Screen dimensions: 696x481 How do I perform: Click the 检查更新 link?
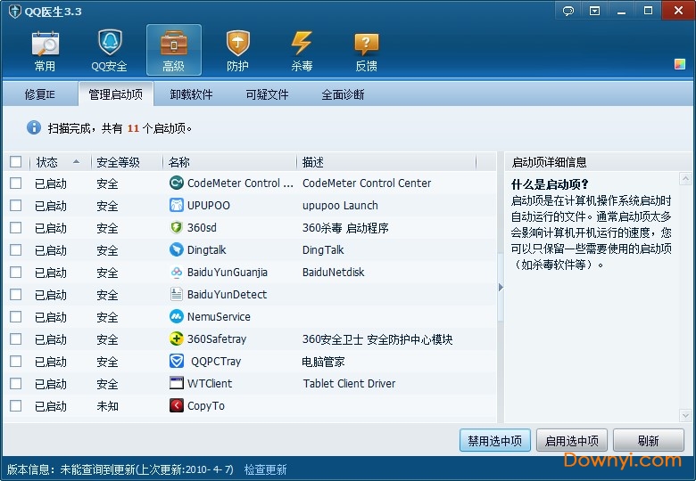pyautogui.click(x=265, y=469)
